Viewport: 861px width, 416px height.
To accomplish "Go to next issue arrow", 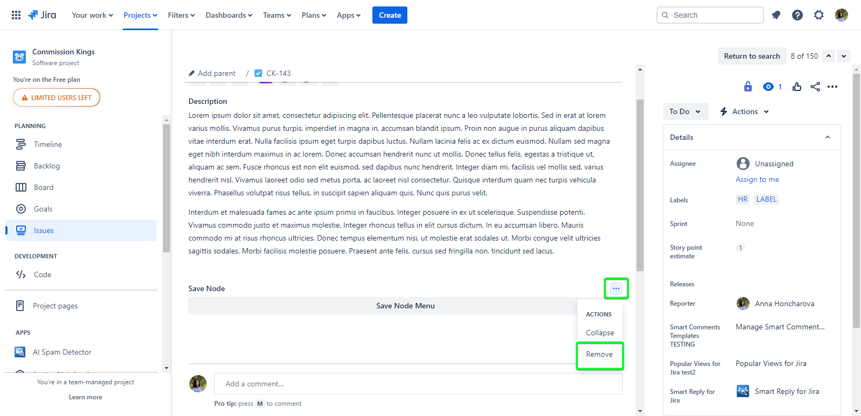I will point(844,56).
